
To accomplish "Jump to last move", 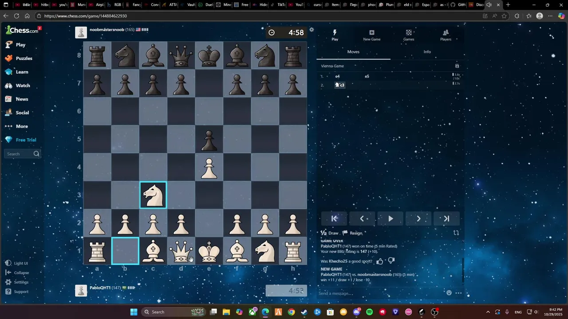I will 446,218.
